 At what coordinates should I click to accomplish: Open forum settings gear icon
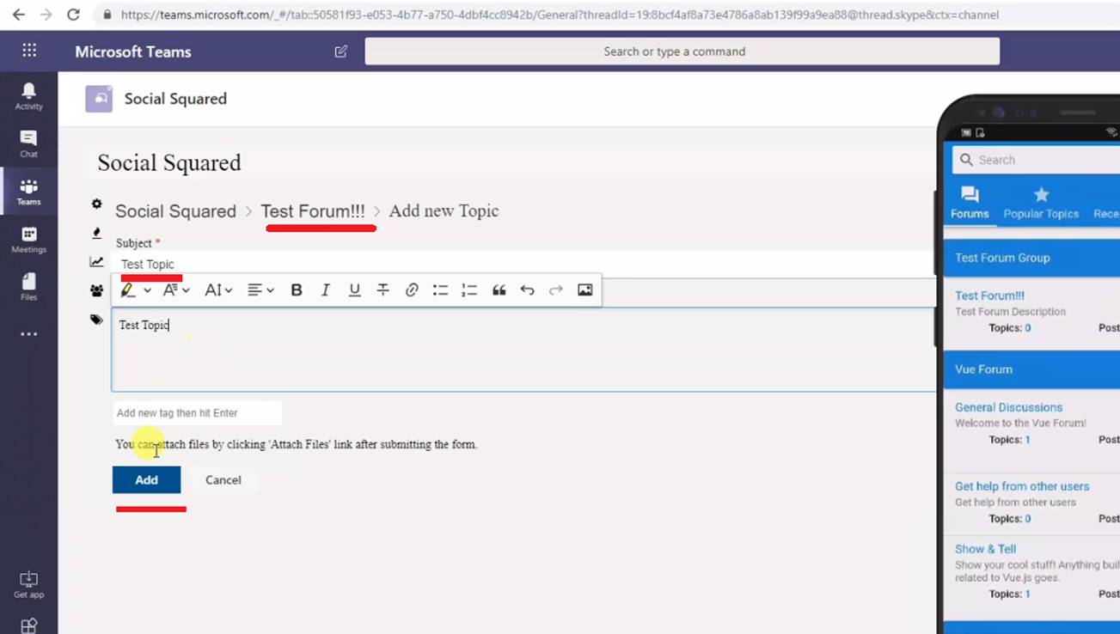pyautogui.click(x=96, y=204)
